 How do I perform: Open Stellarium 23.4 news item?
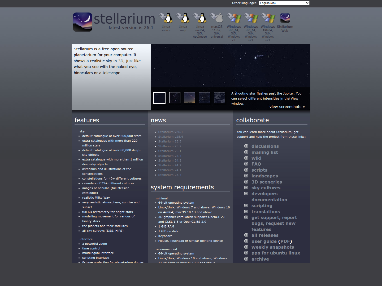point(170,175)
